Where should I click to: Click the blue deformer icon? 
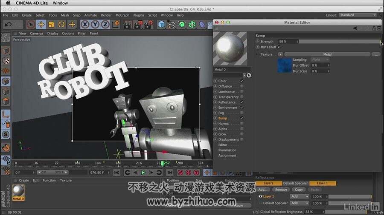point(202,24)
